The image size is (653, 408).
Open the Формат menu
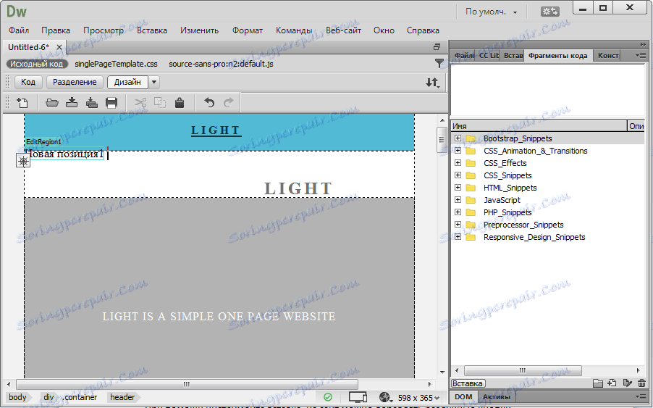248,30
